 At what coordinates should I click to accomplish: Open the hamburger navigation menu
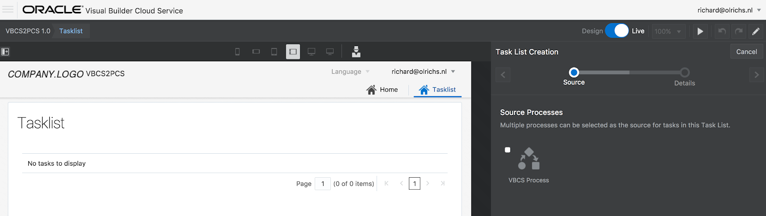click(x=8, y=10)
